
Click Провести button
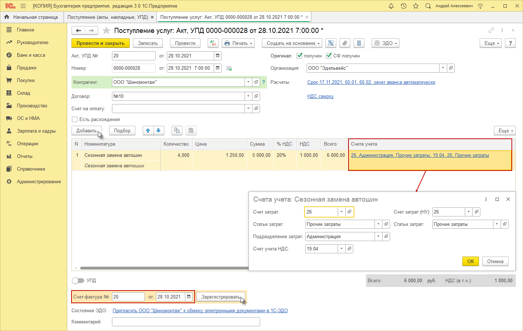point(185,43)
